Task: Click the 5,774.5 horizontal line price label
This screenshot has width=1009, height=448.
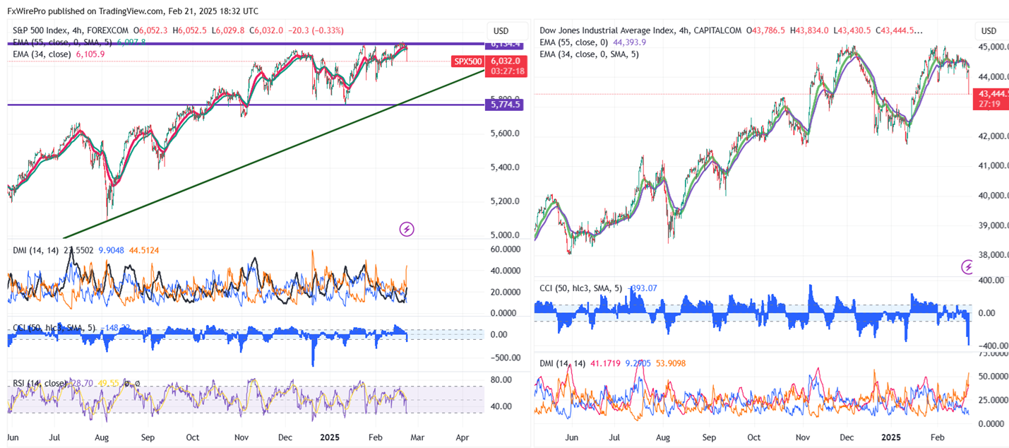Action: (503, 105)
